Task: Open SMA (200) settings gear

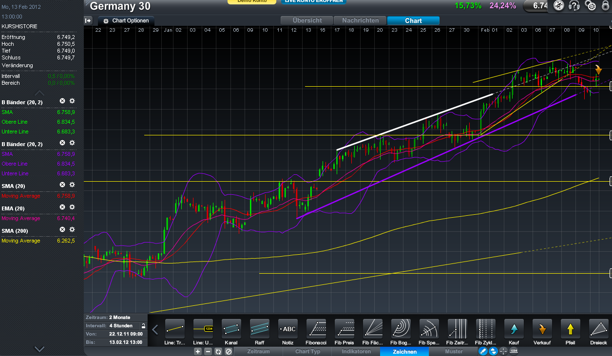Action: tap(72, 229)
